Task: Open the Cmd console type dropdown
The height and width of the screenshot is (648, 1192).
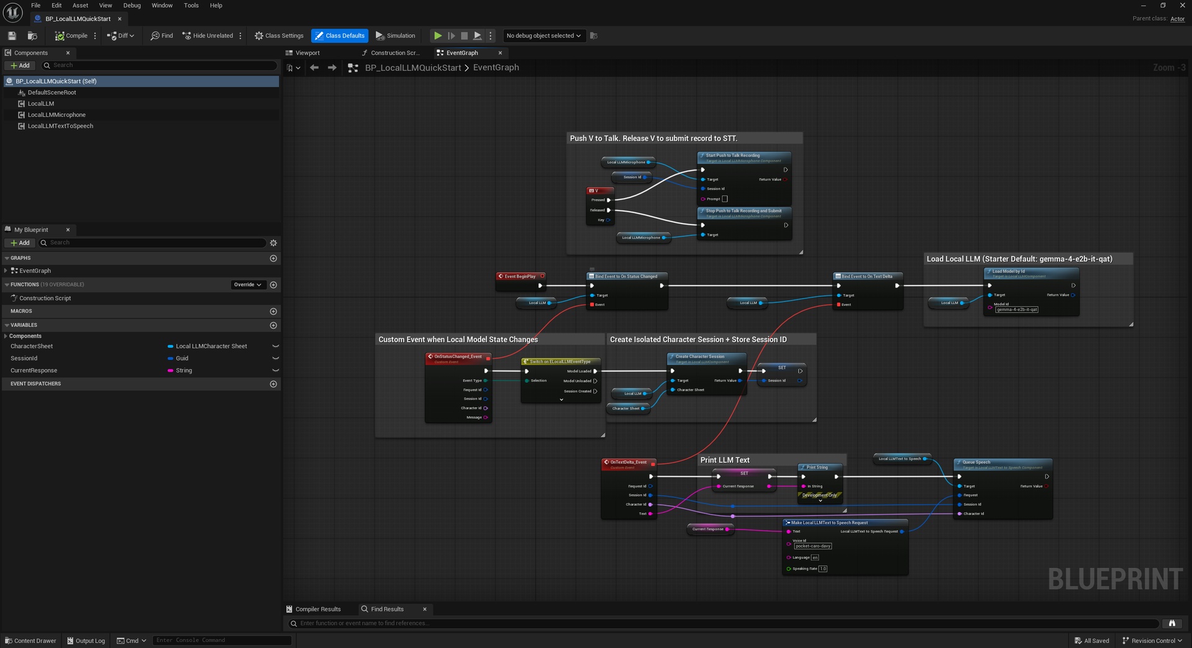Action: [132, 641]
